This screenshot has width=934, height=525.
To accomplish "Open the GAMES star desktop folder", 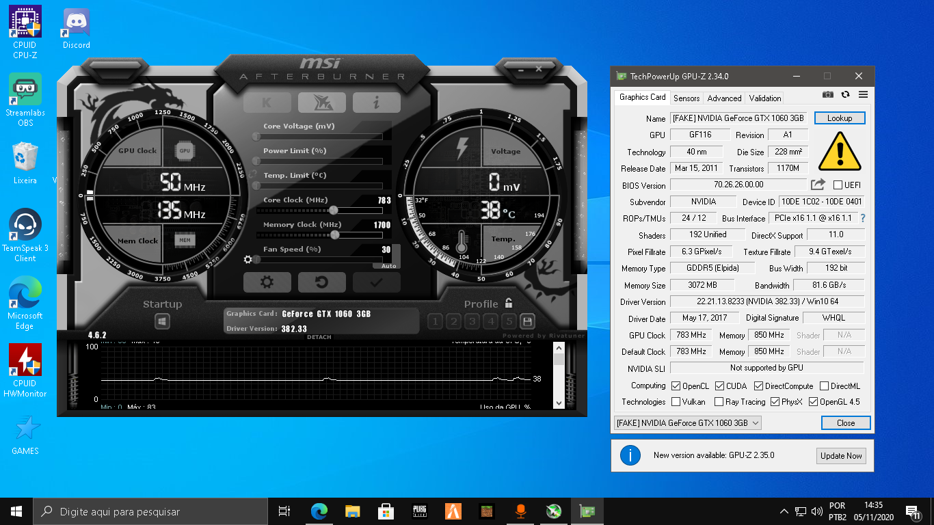I will (x=25, y=434).
